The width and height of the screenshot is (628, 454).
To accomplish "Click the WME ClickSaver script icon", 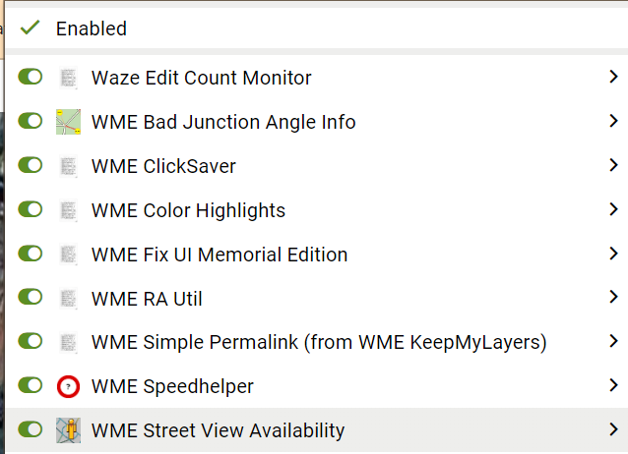I will 68,166.
